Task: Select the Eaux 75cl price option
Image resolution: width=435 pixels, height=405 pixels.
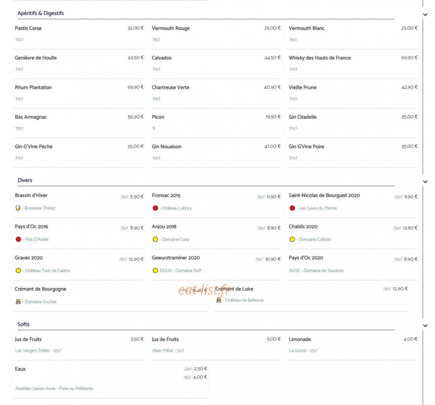Action: point(195,377)
